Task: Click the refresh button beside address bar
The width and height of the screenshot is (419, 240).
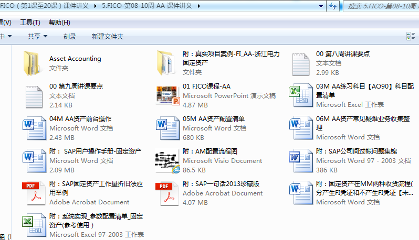Action: click(x=333, y=6)
